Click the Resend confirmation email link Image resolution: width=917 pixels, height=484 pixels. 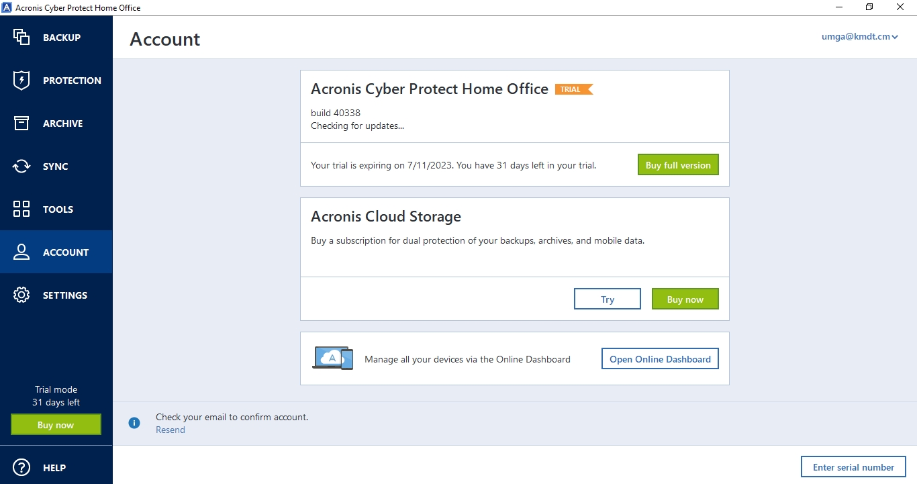pyautogui.click(x=171, y=430)
